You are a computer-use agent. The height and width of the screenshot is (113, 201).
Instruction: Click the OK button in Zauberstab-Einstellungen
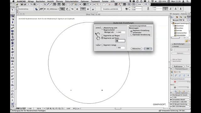[x=148, y=49]
